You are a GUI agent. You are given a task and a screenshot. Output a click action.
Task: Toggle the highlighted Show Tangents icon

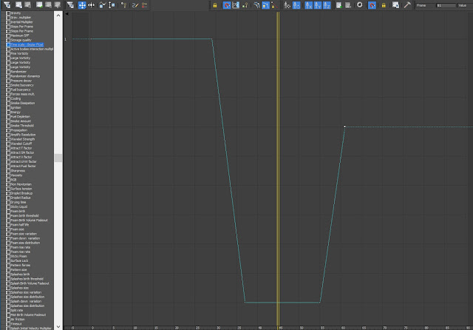click(x=266, y=5)
